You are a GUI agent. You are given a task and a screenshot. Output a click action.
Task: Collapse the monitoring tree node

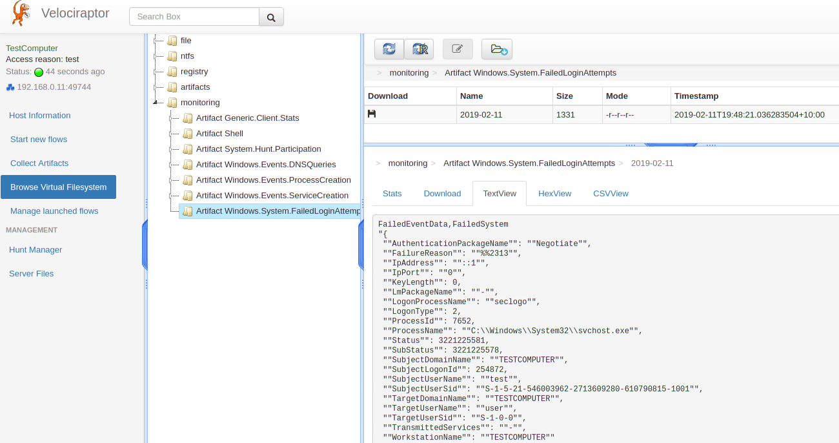pyautogui.click(x=155, y=103)
